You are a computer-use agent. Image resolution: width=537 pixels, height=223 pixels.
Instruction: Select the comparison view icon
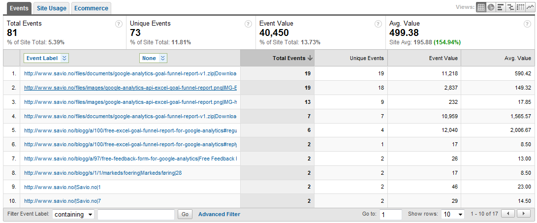[x=510, y=7]
